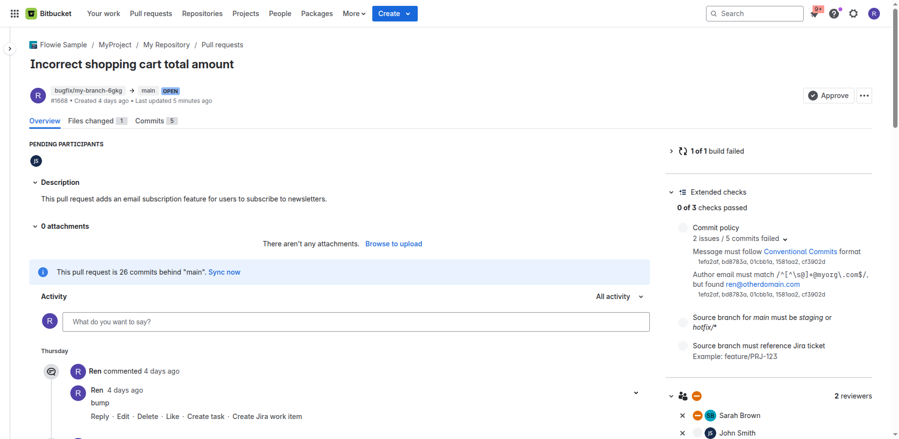Open the All activity filter dropdown

point(620,297)
